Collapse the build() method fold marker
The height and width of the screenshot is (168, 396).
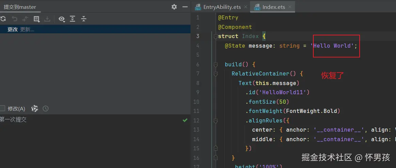pos(215,65)
